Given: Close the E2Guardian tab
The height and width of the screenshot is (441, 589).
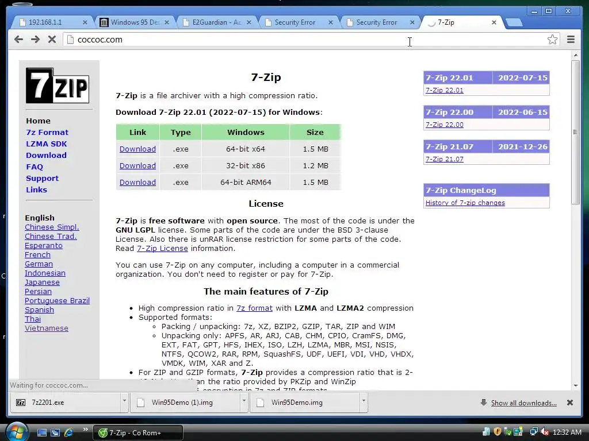Looking at the screenshot, I should click(x=248, y=22).
